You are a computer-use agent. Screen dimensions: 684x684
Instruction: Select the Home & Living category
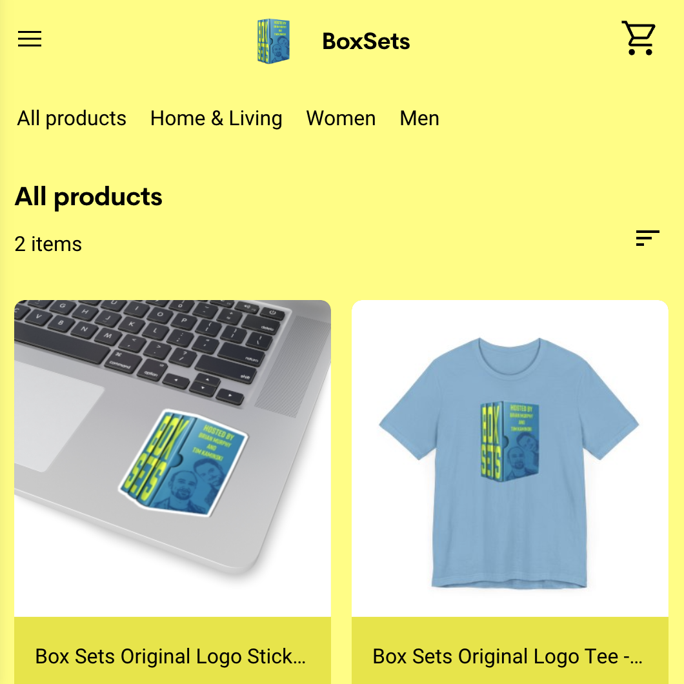click(x=216, y=119)
